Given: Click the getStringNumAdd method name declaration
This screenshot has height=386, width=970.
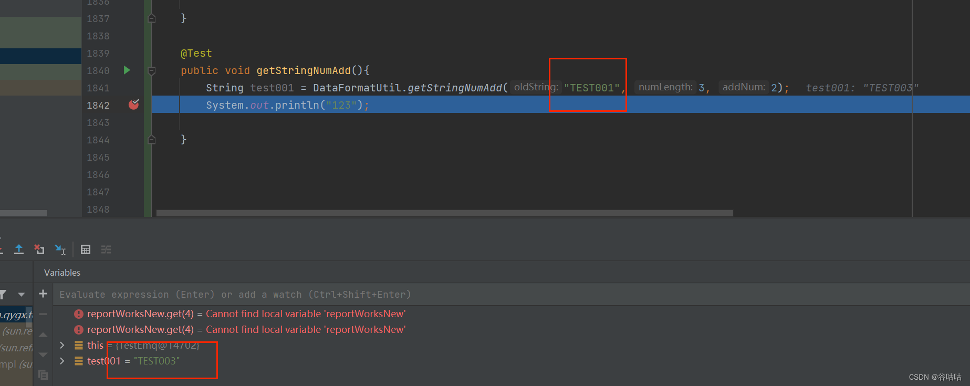Looking at the screenshot, I should pyautogui.click(x=304, y=70).
